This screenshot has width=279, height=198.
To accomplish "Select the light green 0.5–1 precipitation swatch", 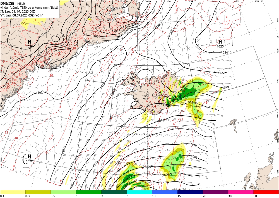I will coord(63,192).
